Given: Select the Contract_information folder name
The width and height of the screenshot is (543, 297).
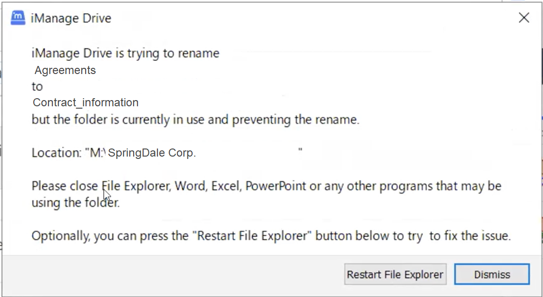Looking at the screenshot, I should (x=86, y=102).
